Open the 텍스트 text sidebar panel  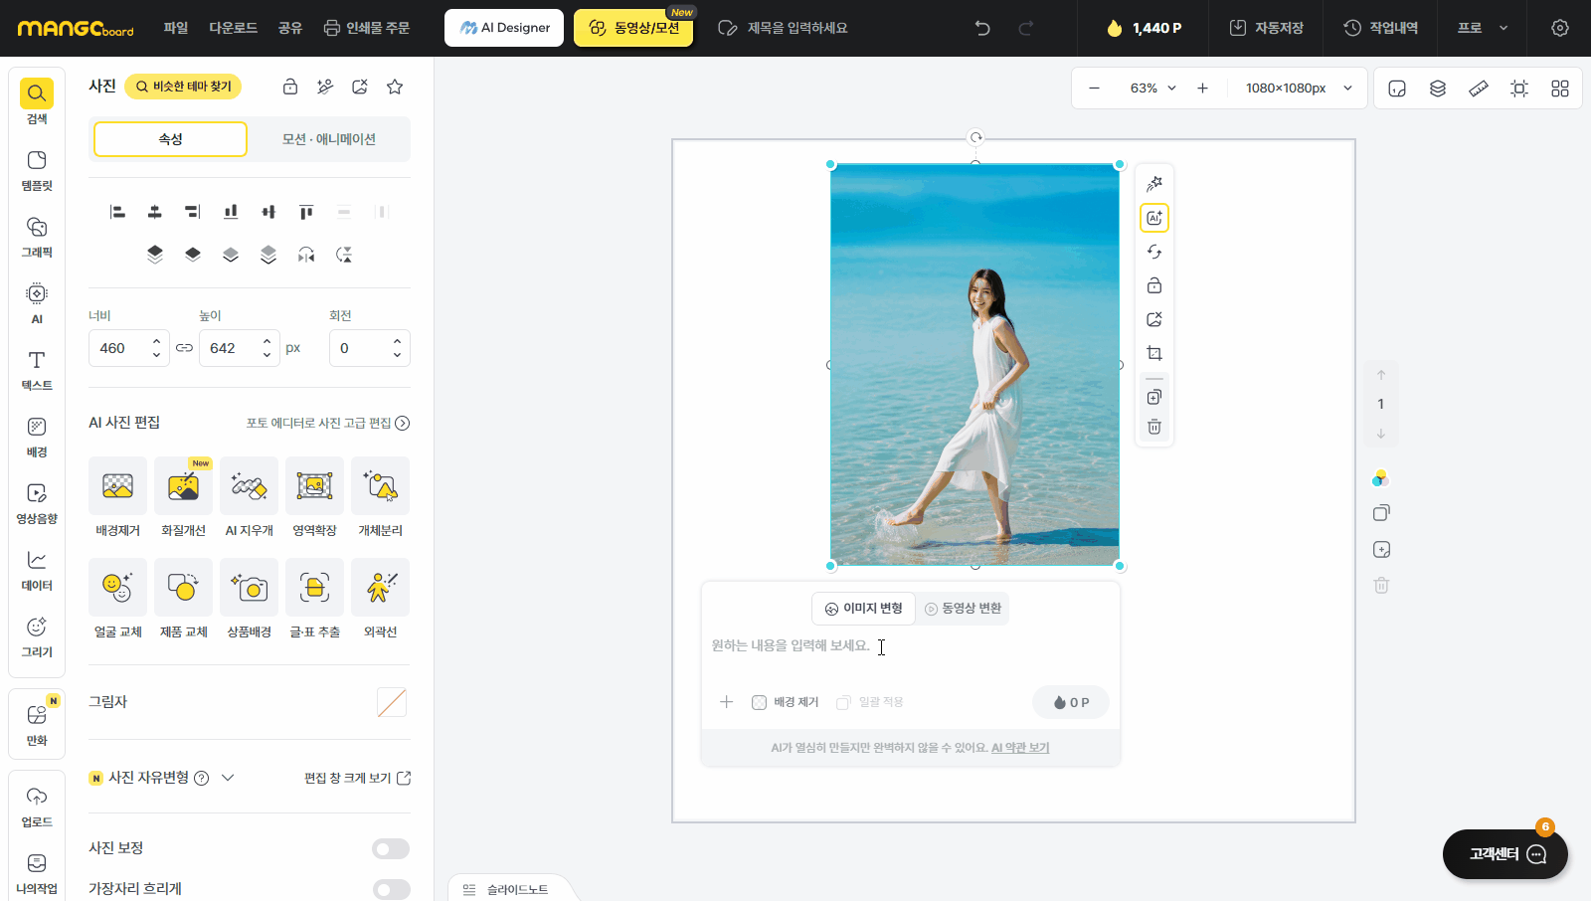[x=37, y=370]
